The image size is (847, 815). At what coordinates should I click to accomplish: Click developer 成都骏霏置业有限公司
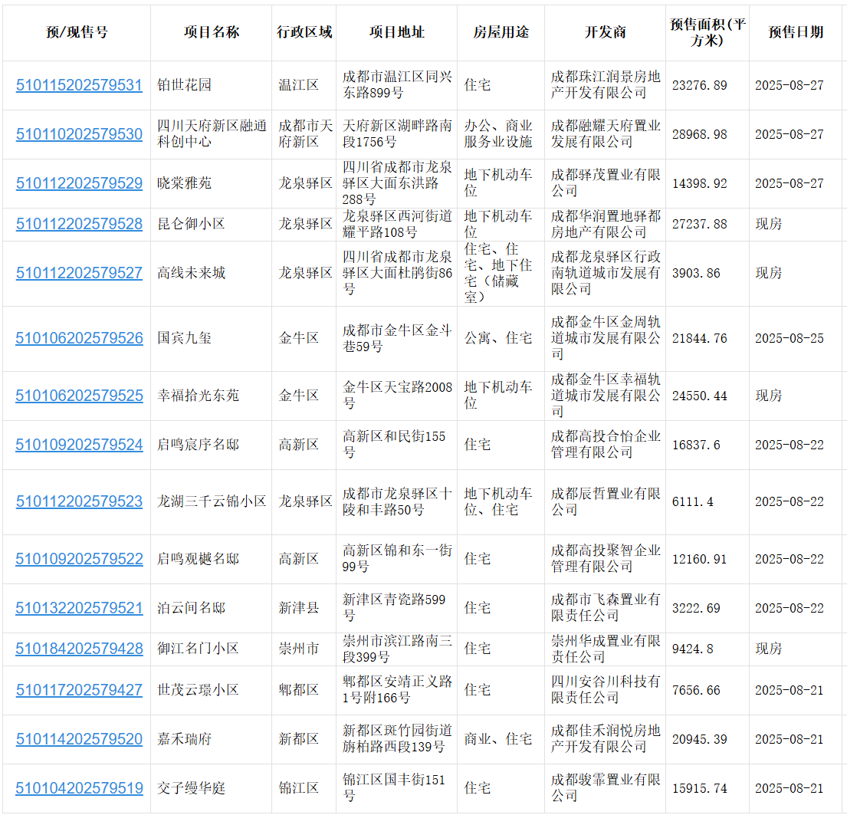606,788
